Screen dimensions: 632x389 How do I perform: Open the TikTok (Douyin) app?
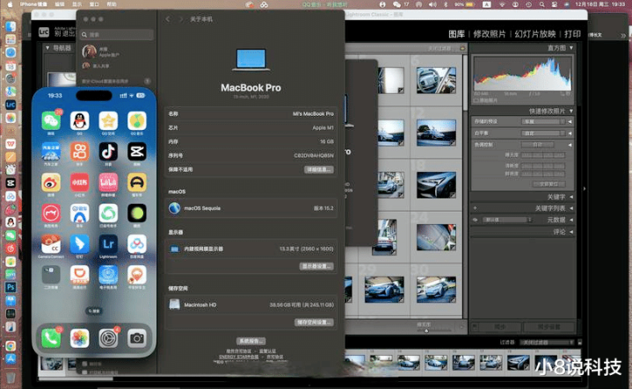108,152
